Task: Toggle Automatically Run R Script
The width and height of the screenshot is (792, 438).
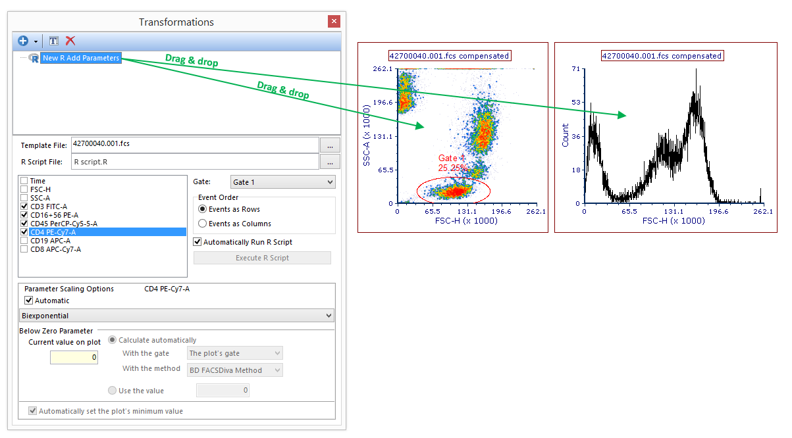Action: [198, 242]
